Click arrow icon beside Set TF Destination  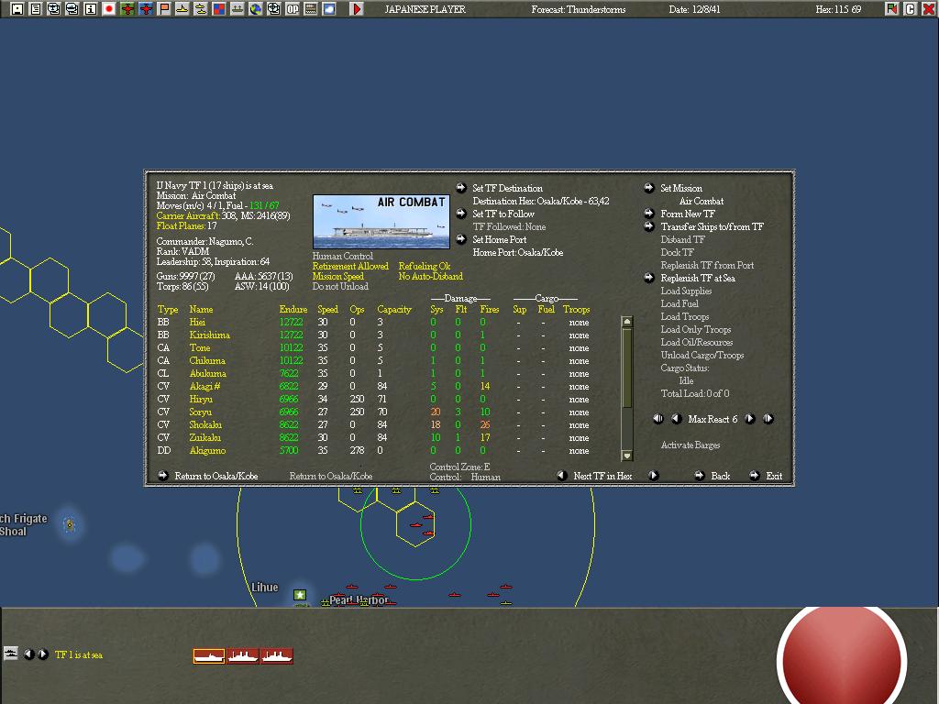[x=461, y=188]
